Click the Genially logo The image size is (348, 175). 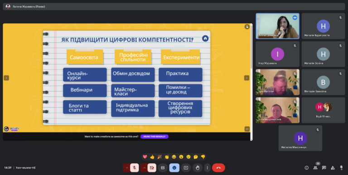point(11,129)
